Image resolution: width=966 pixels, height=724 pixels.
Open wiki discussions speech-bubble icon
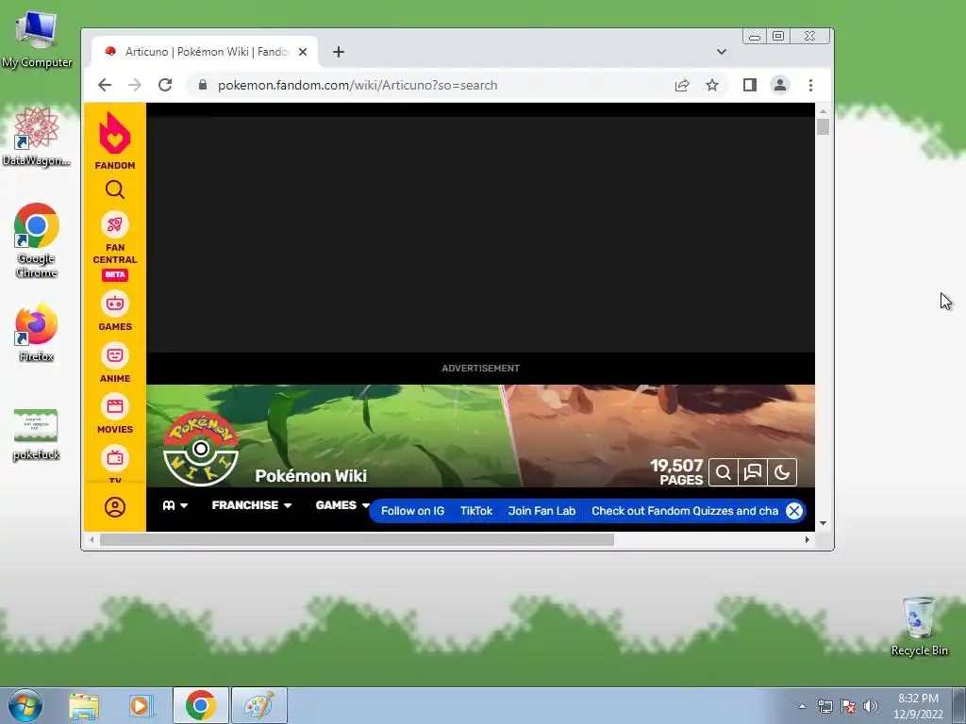[752, 472]
